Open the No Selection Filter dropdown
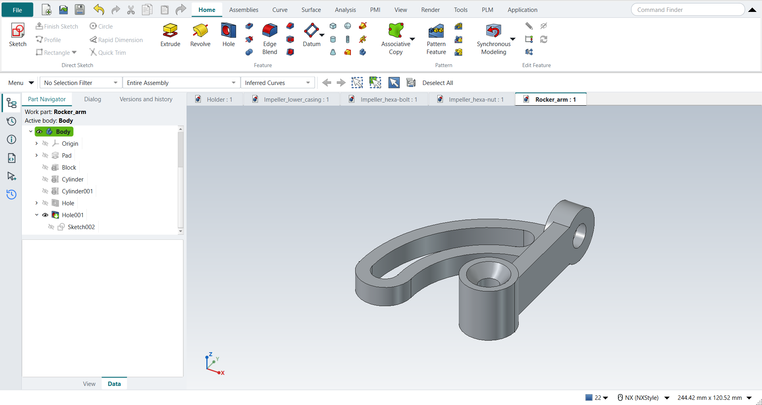Viewport: 762px width, 405px height. point(81,83)
